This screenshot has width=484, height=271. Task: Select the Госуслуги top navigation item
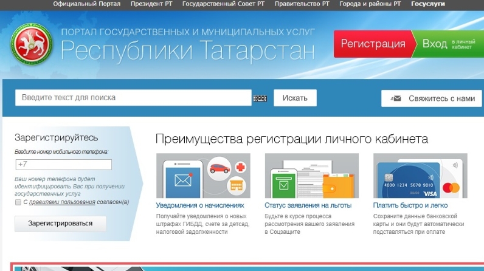[427, 4]
